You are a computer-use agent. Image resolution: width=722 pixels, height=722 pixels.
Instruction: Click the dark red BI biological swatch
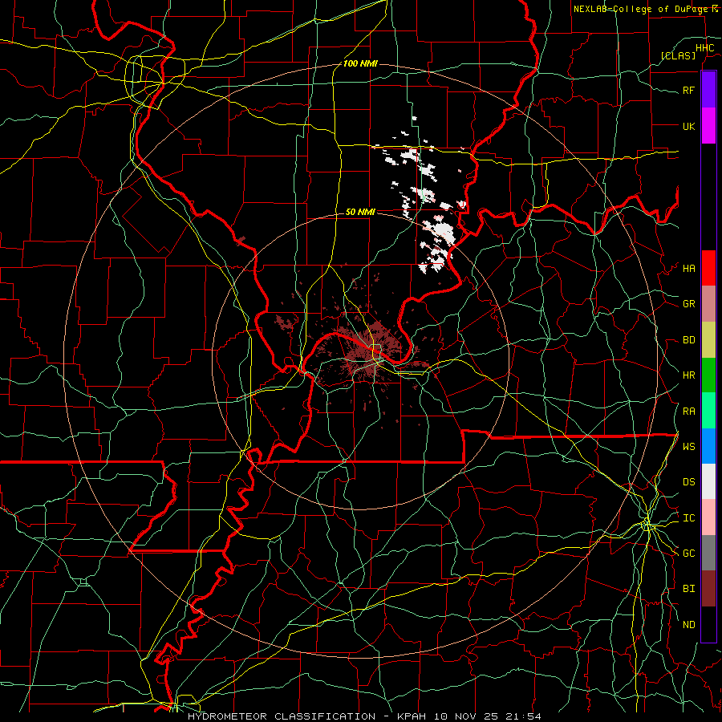(708, 589)
